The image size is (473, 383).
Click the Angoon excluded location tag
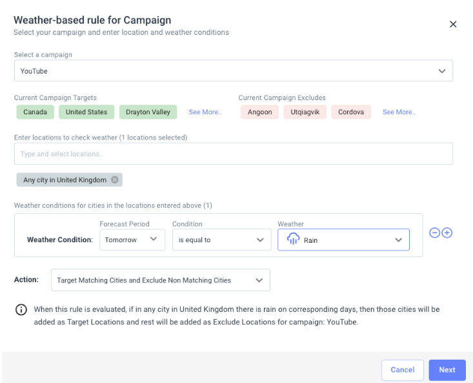[259, 112]
